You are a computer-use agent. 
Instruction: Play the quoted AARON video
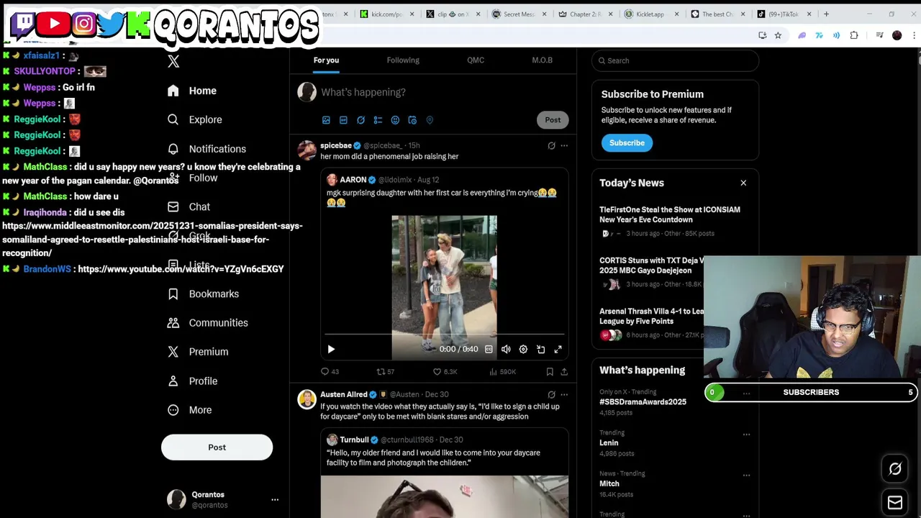[331, 349]
